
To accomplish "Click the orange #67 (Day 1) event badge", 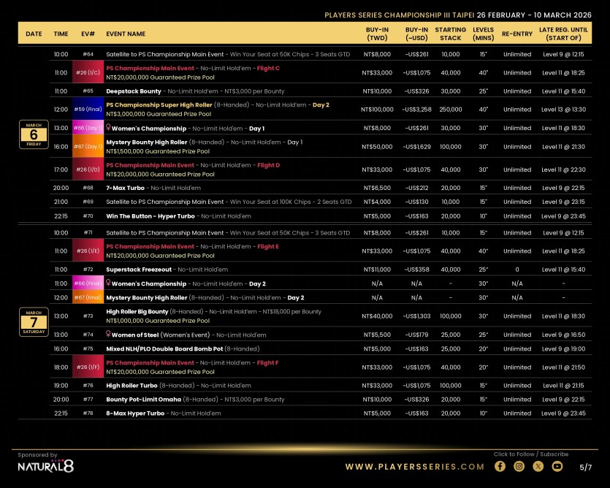I will click(x=88, y=146).
